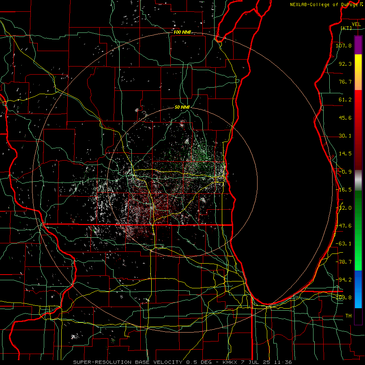Click the -94.2 velocity scale value
Image resolution: width=365 pixels, height=365 pixels.
[x=344, y=280]
